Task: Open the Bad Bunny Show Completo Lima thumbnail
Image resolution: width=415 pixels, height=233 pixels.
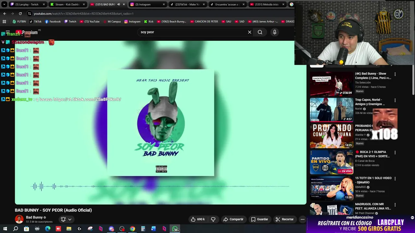Action: coord(331,84)
